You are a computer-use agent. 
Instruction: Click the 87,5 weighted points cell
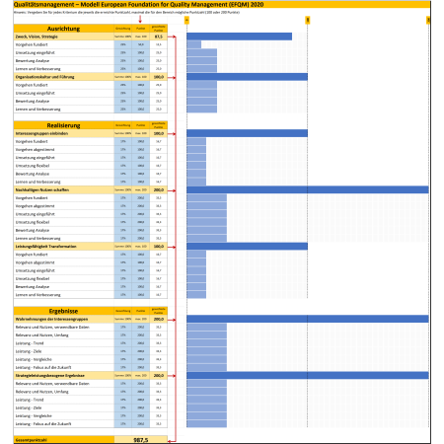(x=159, y=37)
